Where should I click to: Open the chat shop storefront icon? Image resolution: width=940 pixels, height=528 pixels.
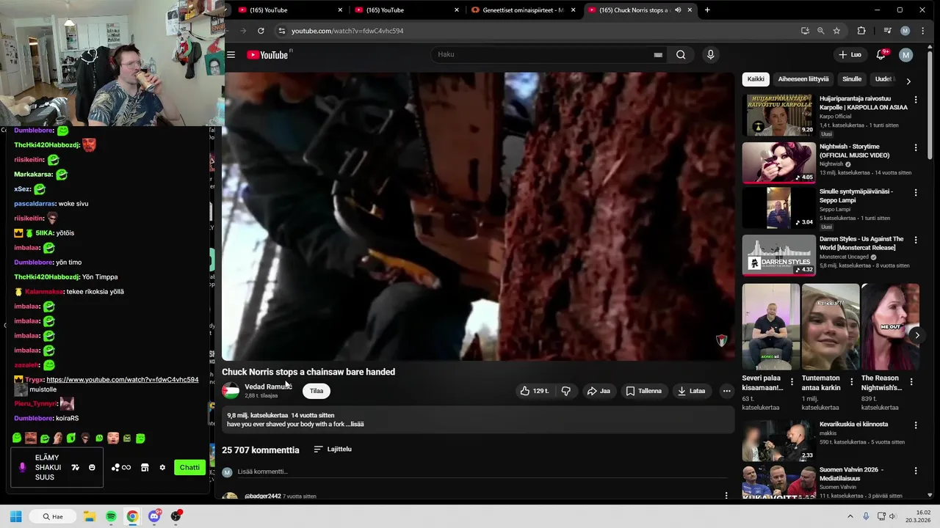pyautogui.click(x=145, y=467)
